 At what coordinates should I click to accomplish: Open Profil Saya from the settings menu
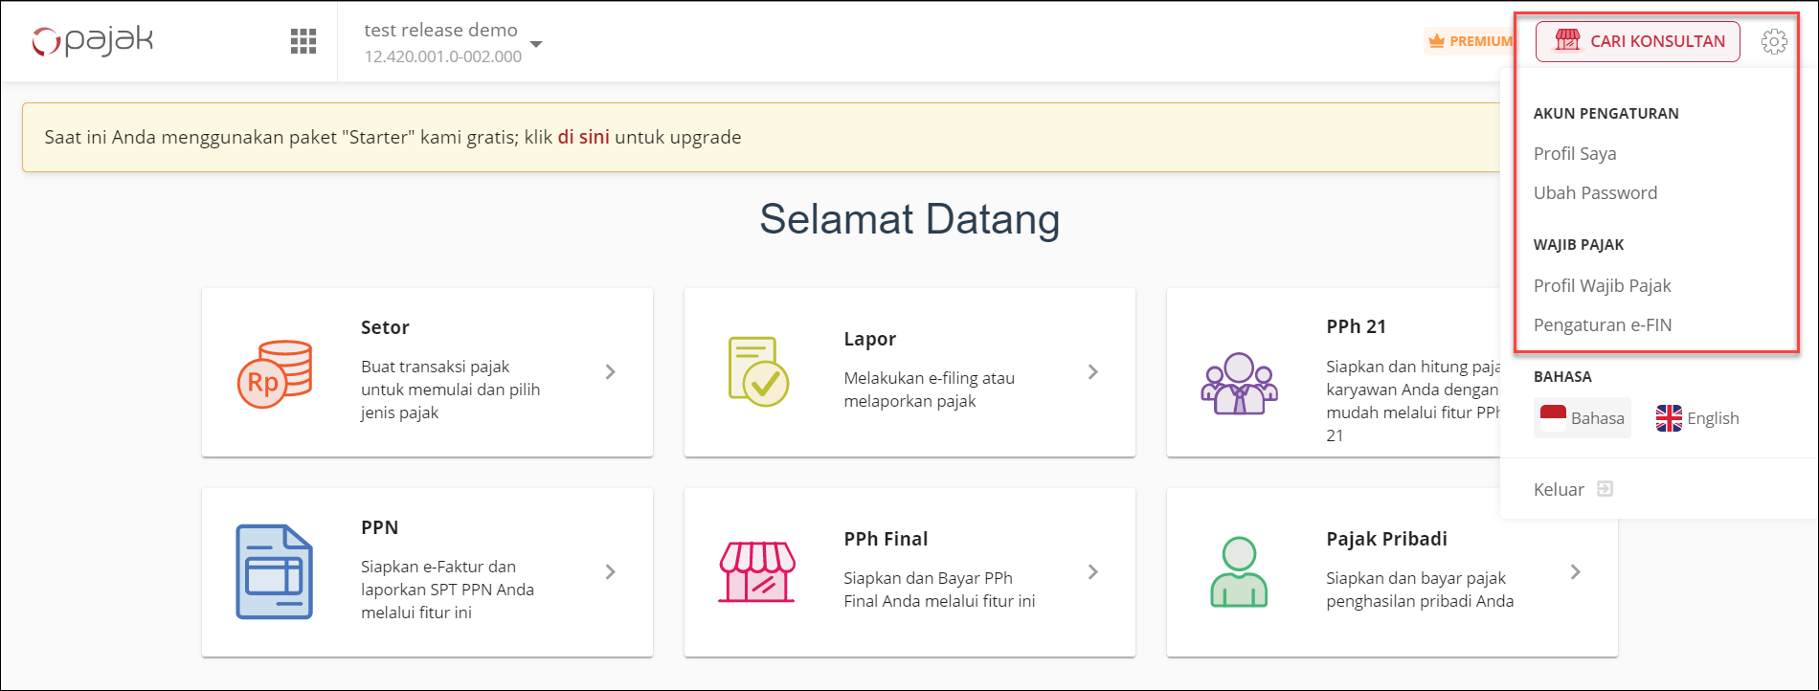tap(1575, 153)
